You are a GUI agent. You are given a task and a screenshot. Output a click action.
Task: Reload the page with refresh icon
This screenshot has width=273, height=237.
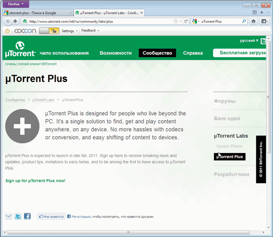point(186,21)
